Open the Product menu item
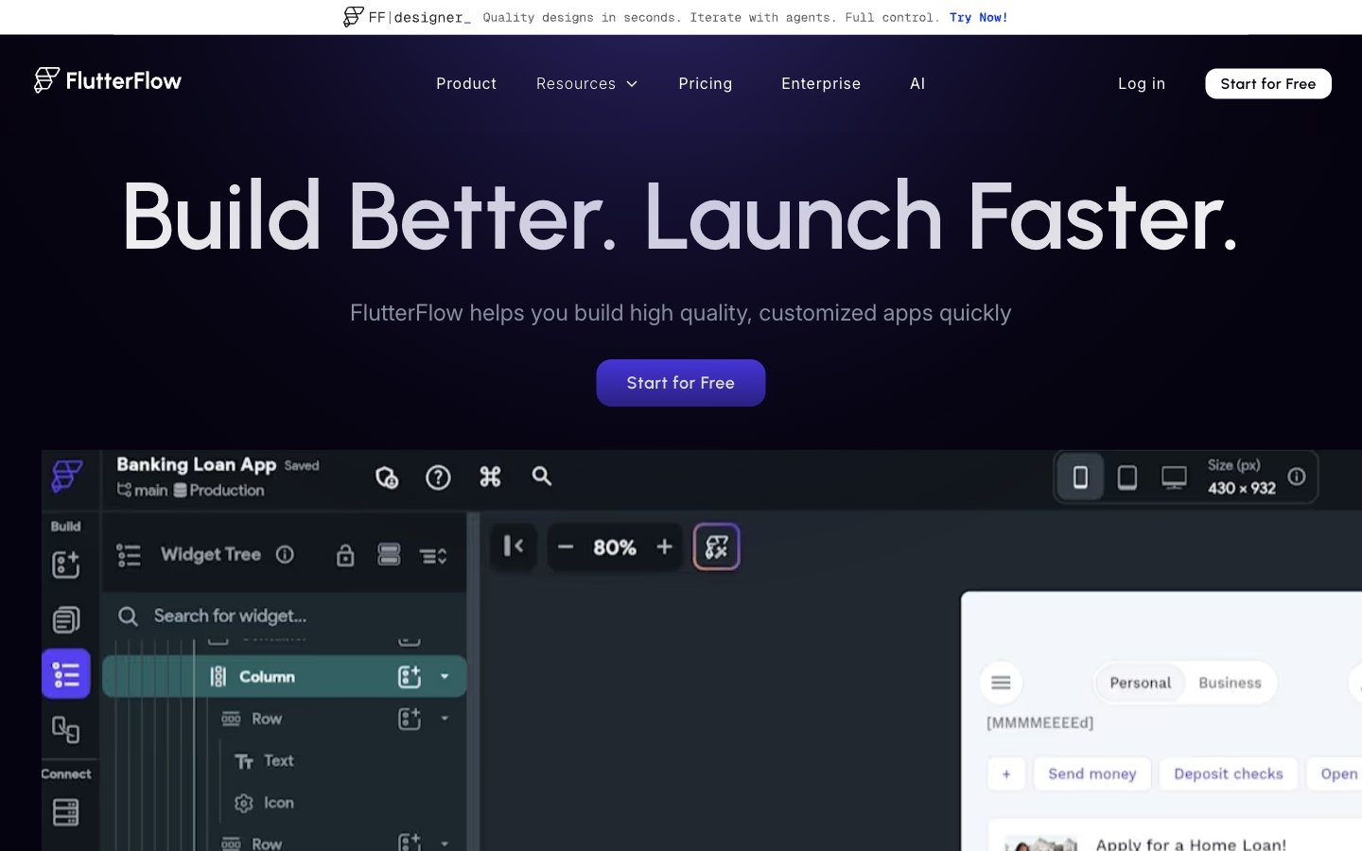The image size is (1362, 851). 466,83
